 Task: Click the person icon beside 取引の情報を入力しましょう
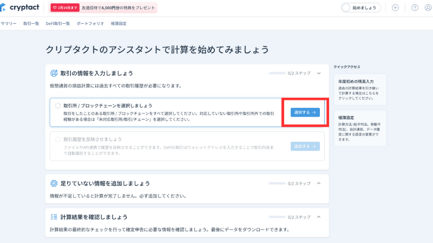point(54,73)
